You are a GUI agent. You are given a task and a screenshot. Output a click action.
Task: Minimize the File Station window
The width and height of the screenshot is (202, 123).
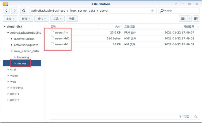coord(182,4)
